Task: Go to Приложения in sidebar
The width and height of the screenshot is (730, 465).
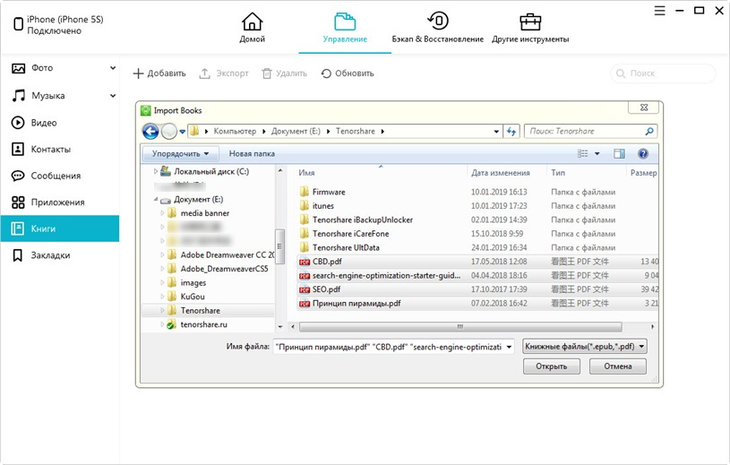Action: coord(57,202)
